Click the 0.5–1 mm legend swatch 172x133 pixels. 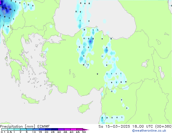pos(11,129)
